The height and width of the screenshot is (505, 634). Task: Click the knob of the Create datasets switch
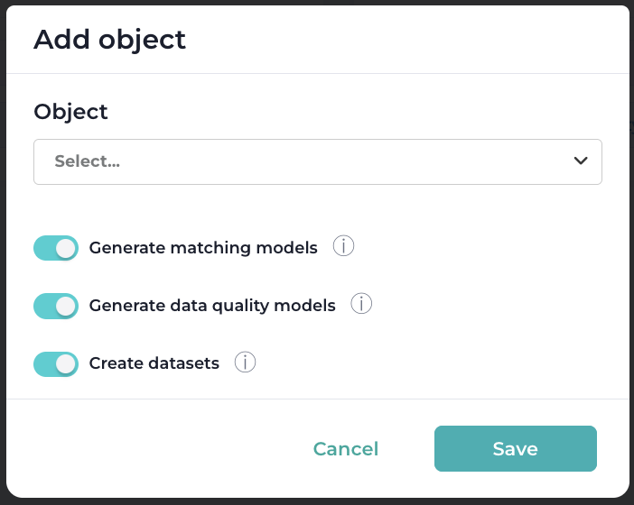[x=65, y=363]
